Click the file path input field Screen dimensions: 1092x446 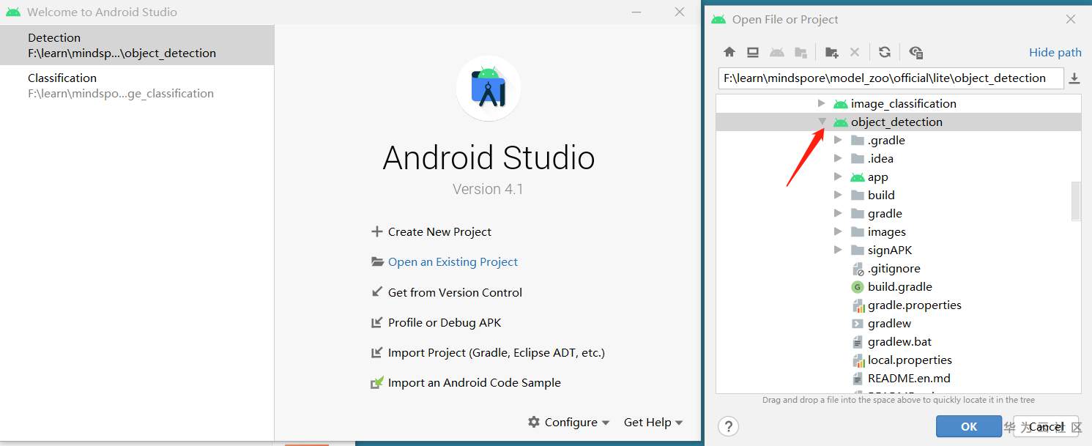(891, 78)
